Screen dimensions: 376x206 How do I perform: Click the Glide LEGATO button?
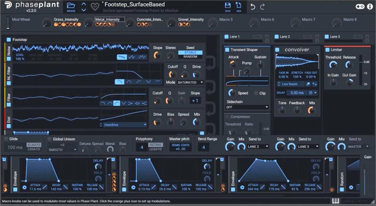coord(34,149)
